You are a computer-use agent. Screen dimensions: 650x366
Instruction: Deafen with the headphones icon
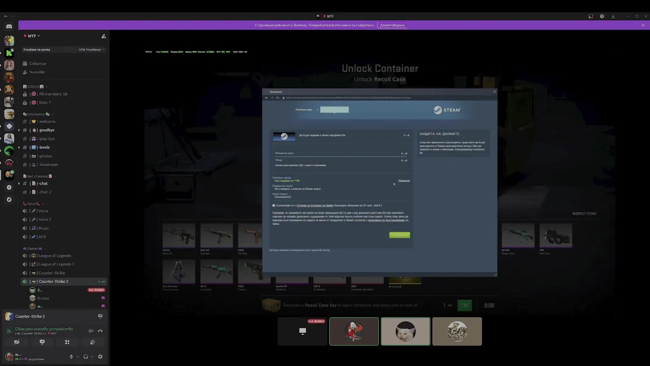85,357
